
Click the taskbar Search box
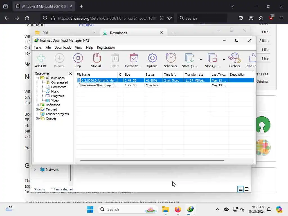pos(128,209)
